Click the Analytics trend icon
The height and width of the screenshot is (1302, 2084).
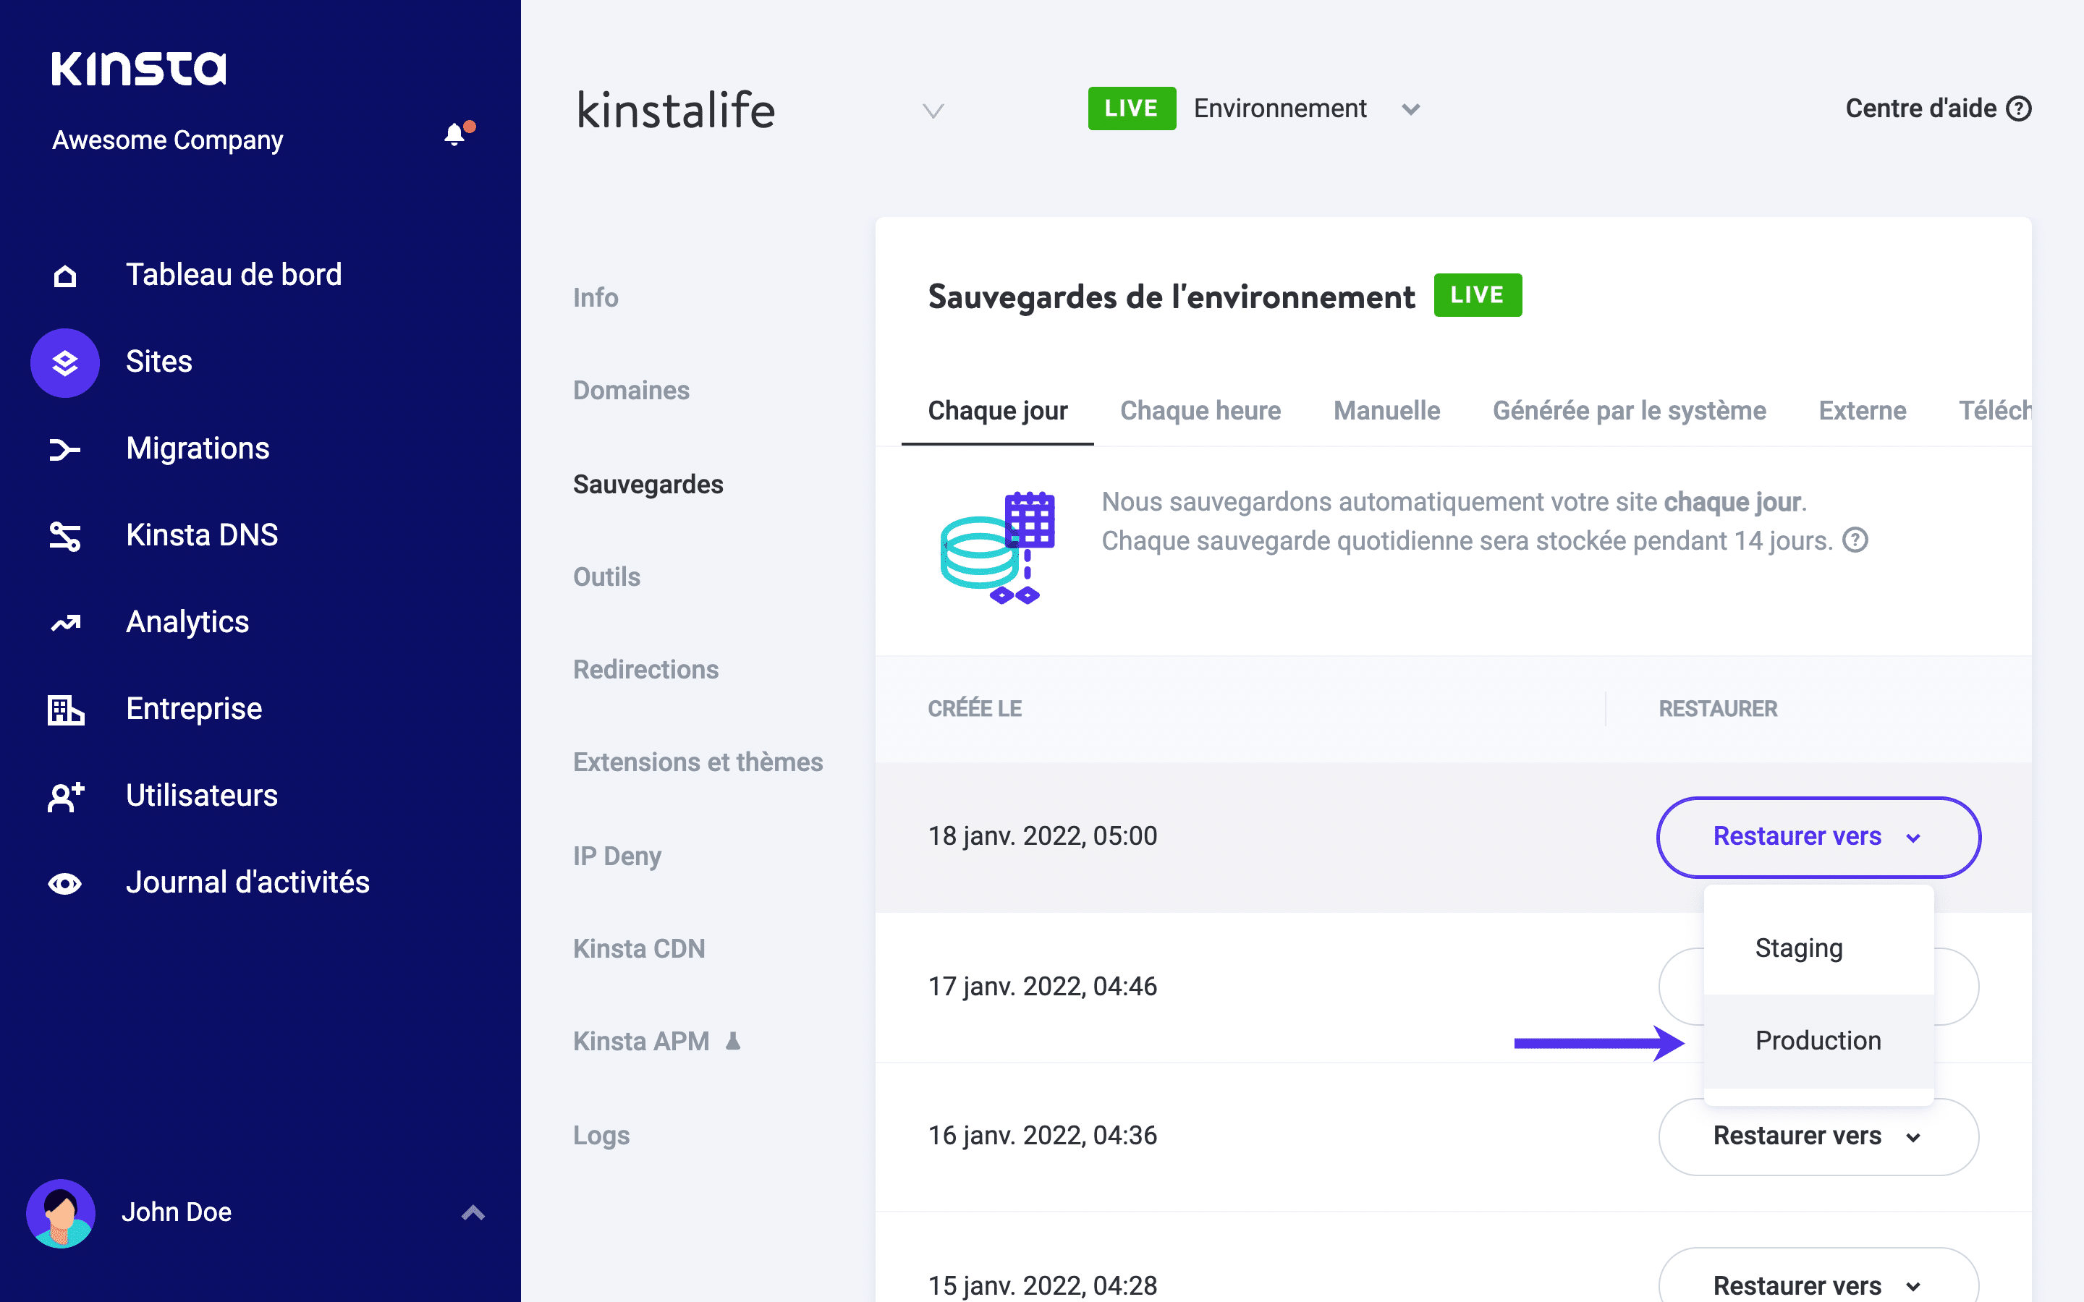click(64, 623)
